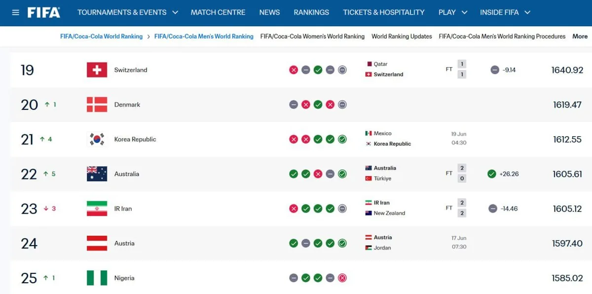Click Nigeria's first grey draw icon
This screenshot has height=294, width=592.
click(294, 278)
